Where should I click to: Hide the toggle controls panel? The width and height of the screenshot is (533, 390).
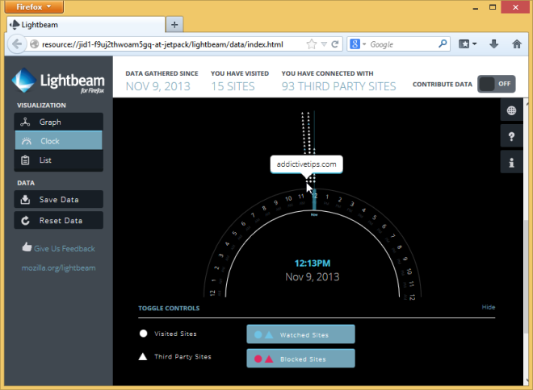pos(488,307)
